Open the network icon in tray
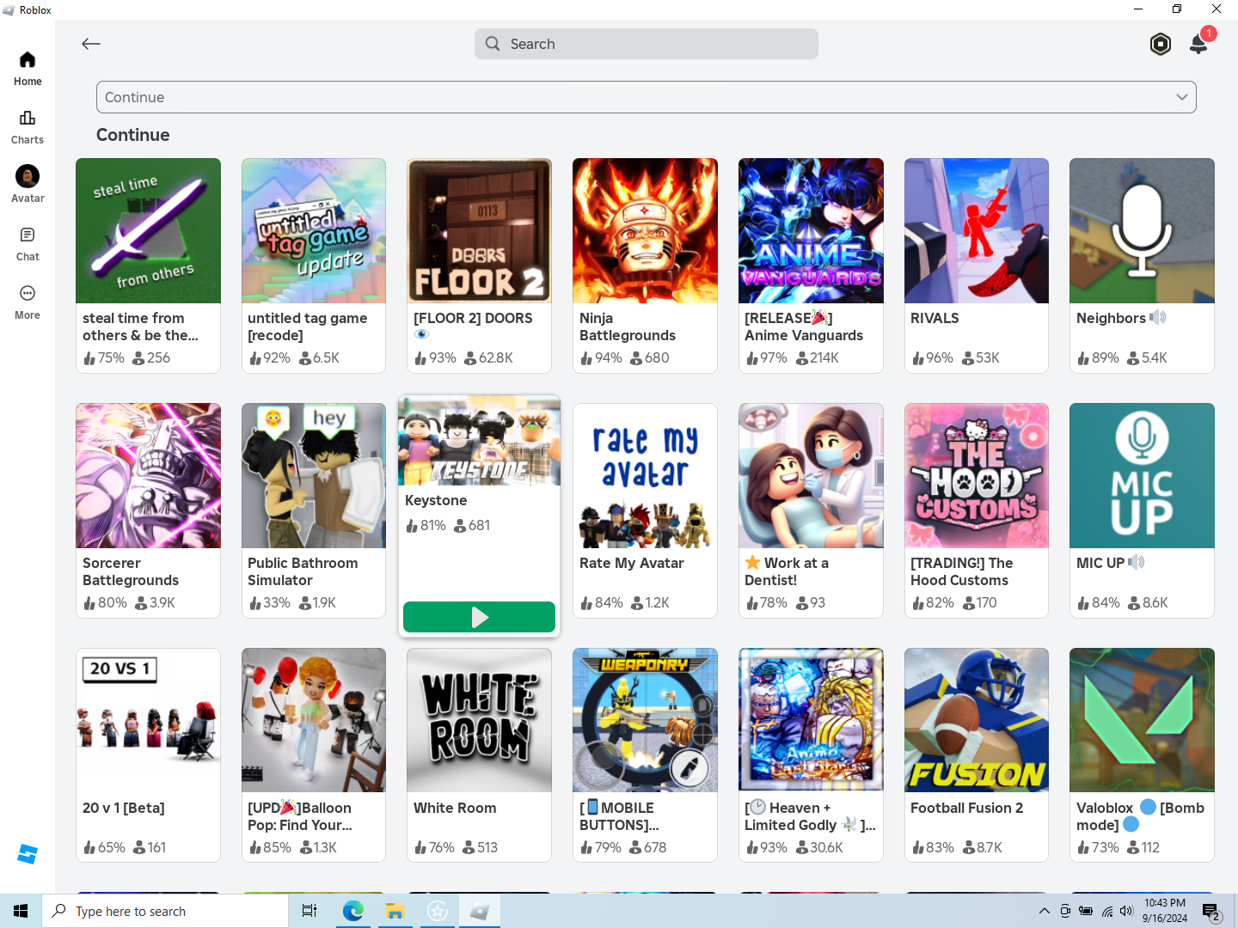This screenshot has height=928, width=1238. click(x=1107, y=911)
